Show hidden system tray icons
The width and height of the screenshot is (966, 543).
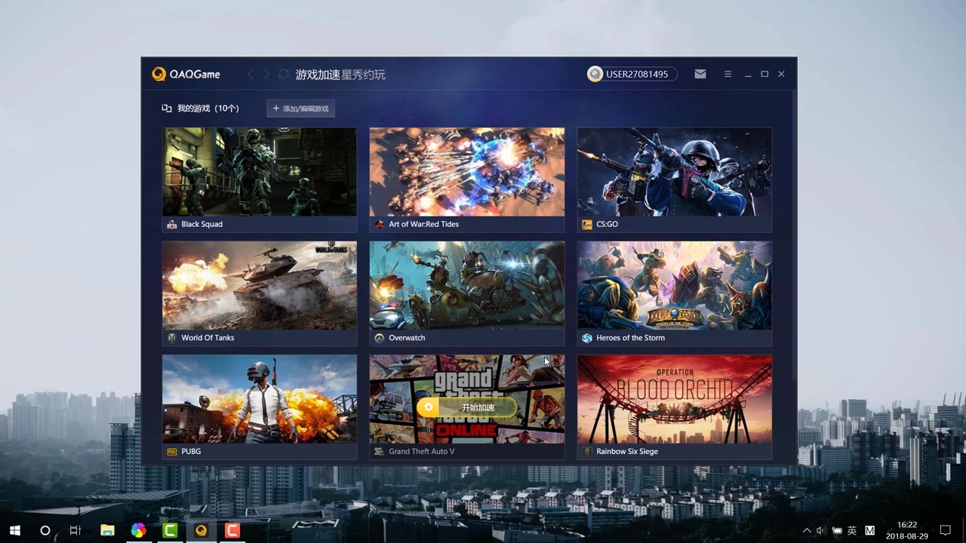(807, 531)
